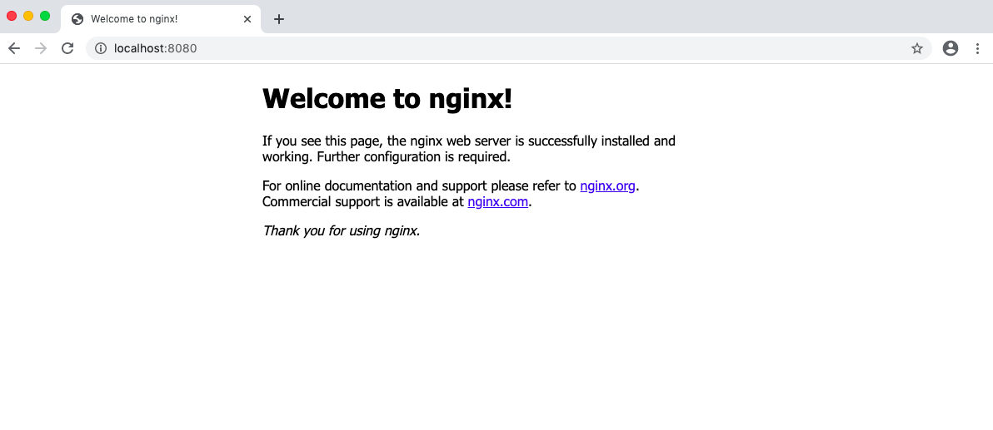Focus the localhost:8080 address bar
Viewport: 993px width, 430px height.
coord(508,48)
